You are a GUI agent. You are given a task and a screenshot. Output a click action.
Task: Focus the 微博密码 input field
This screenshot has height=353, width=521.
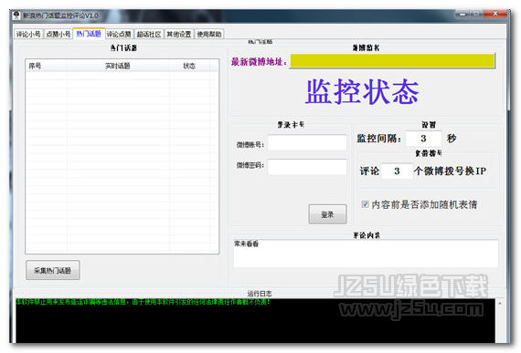pyautogui.click(x=307, y=167)
